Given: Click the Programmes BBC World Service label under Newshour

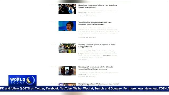Looking at the screenshot, I should click(87, 15).
